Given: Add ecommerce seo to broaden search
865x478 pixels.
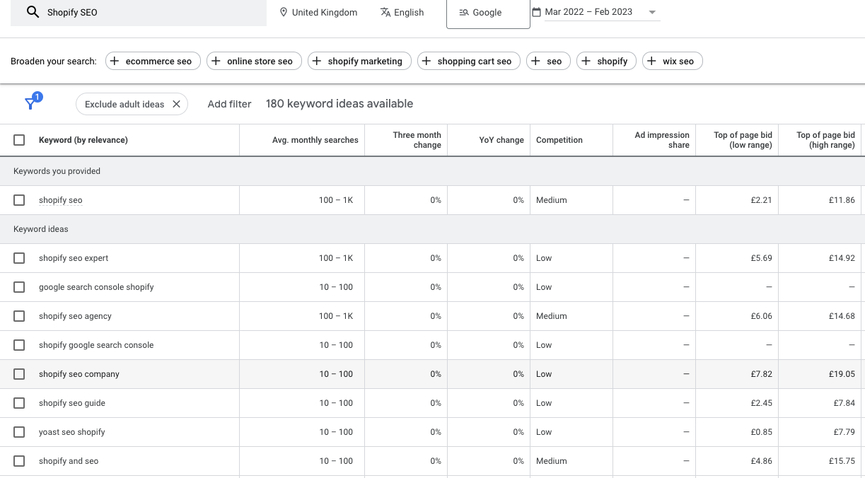Looking at the screenshot, I should click(x=153, y=62).
